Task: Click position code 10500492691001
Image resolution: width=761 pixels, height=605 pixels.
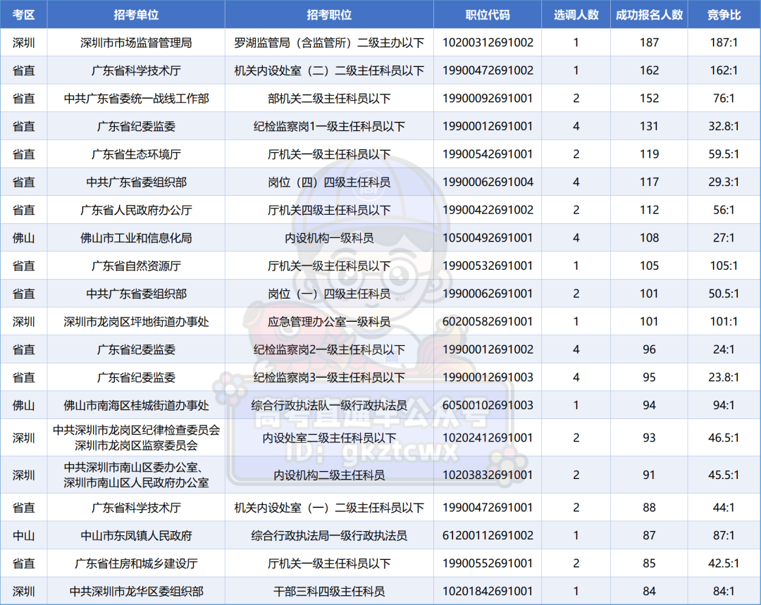Action: coord(488,238)
